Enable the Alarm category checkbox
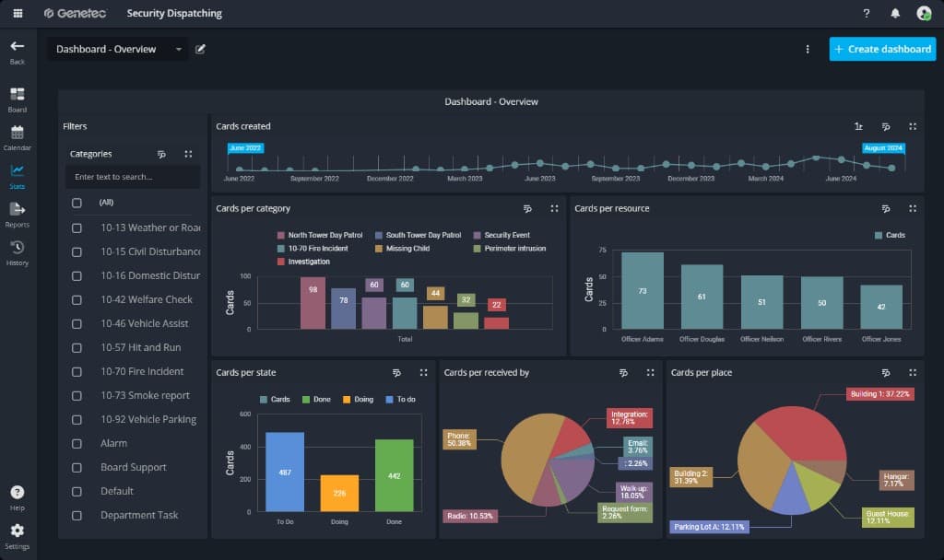 77,443
